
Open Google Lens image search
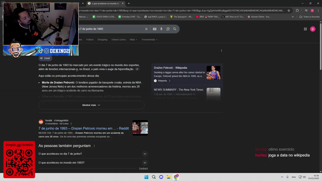pos(168,29)
